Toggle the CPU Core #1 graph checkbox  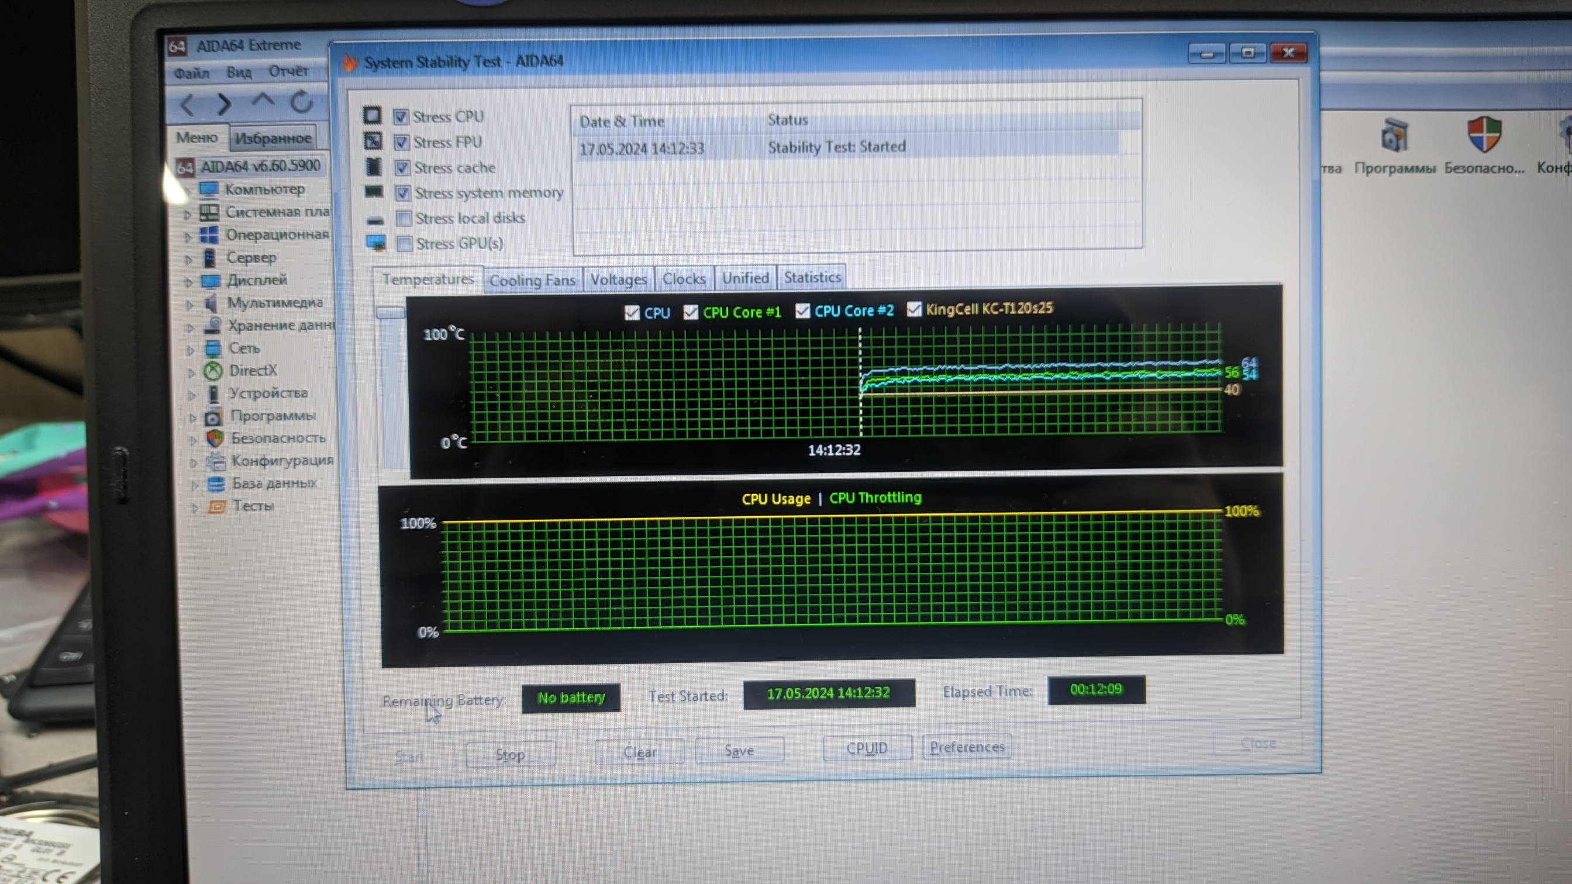pyautogui.click(x=691, y=312)
